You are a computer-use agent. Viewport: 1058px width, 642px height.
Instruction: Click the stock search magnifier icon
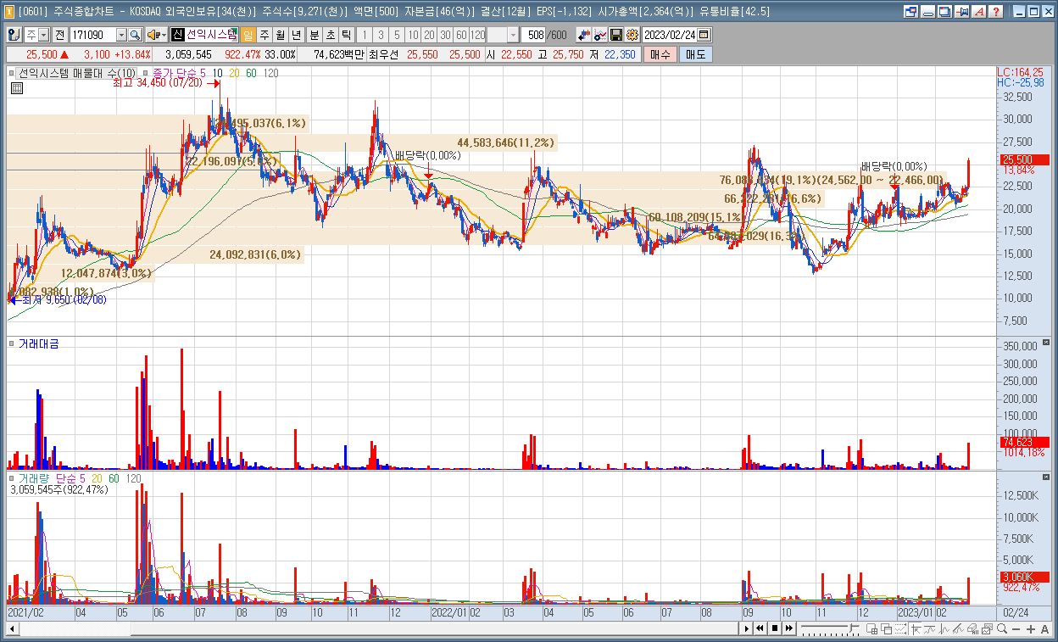click(135, 35)
